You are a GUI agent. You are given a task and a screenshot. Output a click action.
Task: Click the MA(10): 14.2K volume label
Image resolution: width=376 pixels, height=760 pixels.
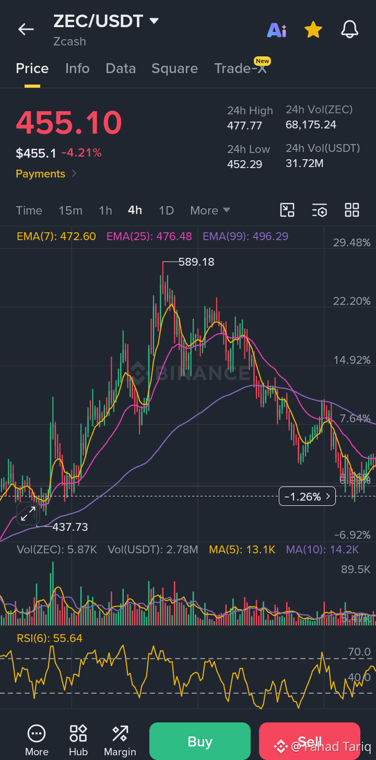[322, 550]
